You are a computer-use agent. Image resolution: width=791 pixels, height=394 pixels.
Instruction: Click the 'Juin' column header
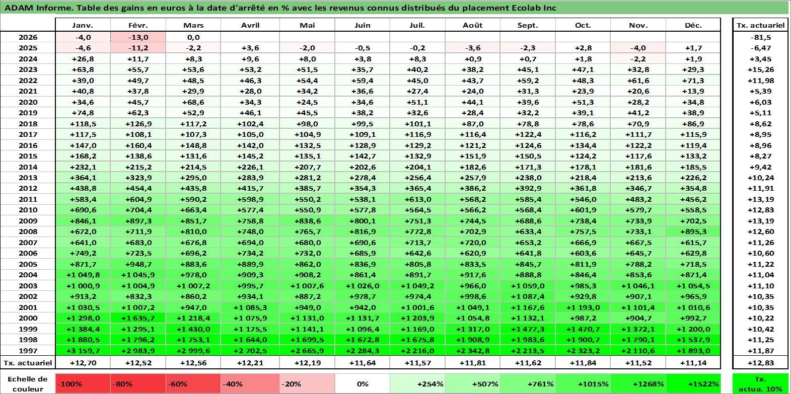362,25
